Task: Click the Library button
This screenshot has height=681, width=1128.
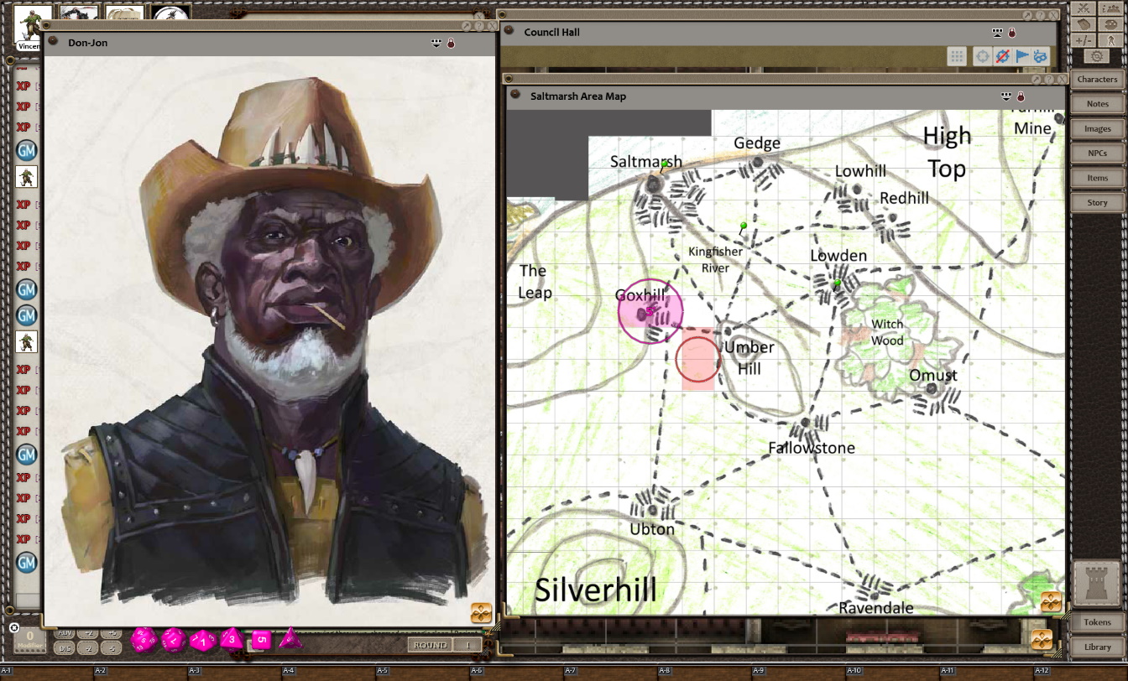Action: click(1097, 647)
